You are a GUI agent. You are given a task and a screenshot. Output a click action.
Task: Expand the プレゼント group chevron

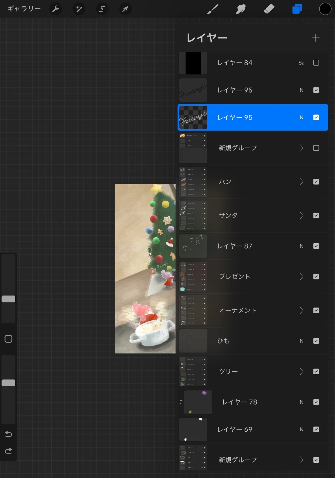pyautogui.click(x=301, y=277)
